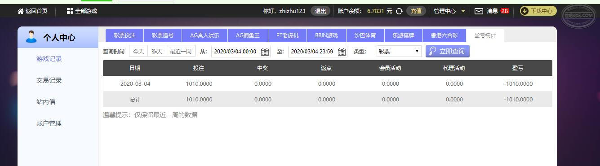Screen dimensions: 600x166
Task: Click the user avatar icon in 个人中心
Action: tap(31, 37)
